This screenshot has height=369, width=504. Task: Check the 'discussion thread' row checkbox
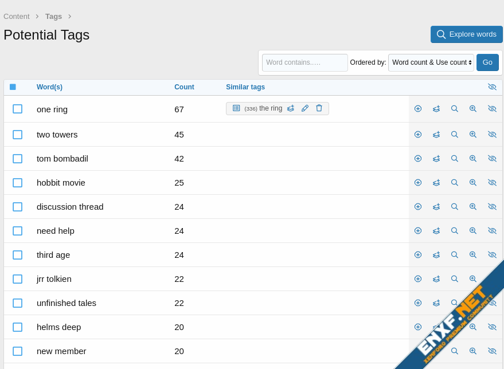(18, 207)
